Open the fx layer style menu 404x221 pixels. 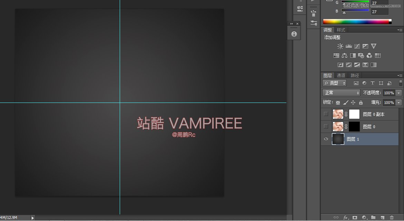click(x=346, y=218)
